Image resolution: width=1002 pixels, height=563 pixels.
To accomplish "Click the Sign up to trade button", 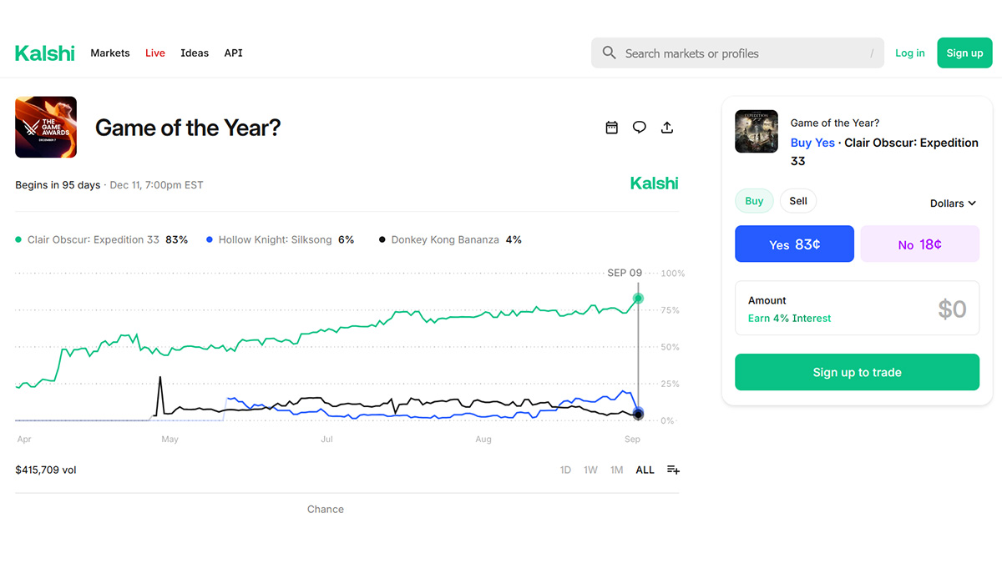I will (857, 372).
